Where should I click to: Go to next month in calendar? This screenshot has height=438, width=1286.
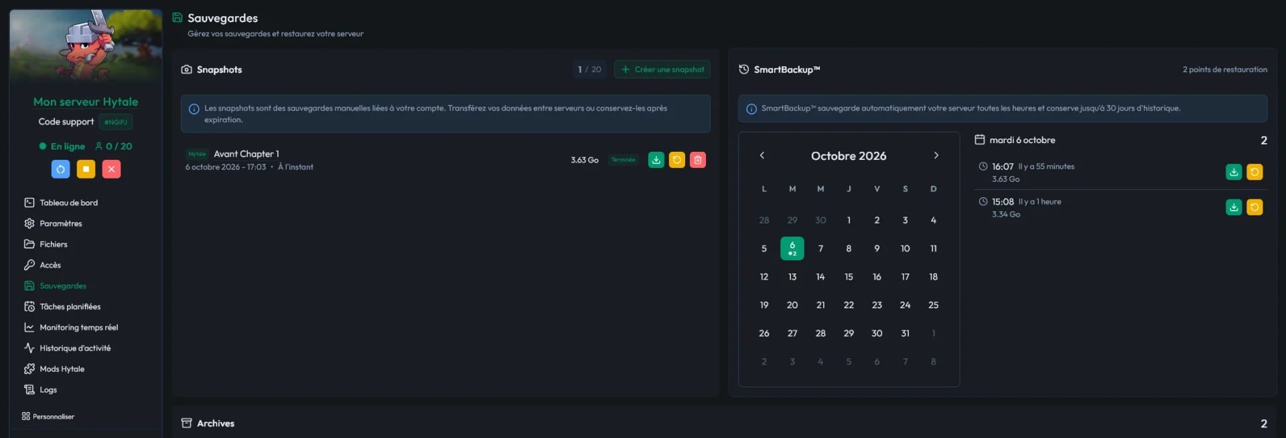(936, 155)
